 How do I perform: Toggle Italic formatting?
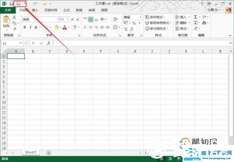coord(31,27)
